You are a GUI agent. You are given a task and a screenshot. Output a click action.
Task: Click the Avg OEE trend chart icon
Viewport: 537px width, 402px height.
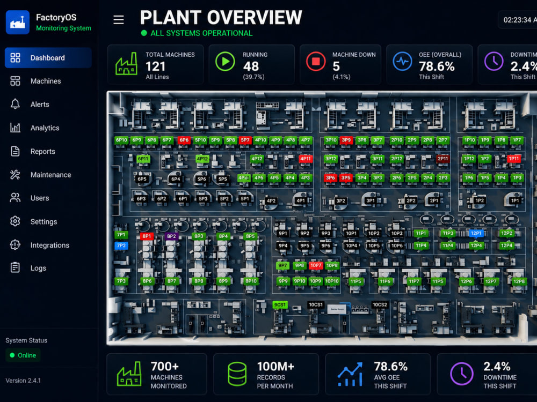(350, 374)
